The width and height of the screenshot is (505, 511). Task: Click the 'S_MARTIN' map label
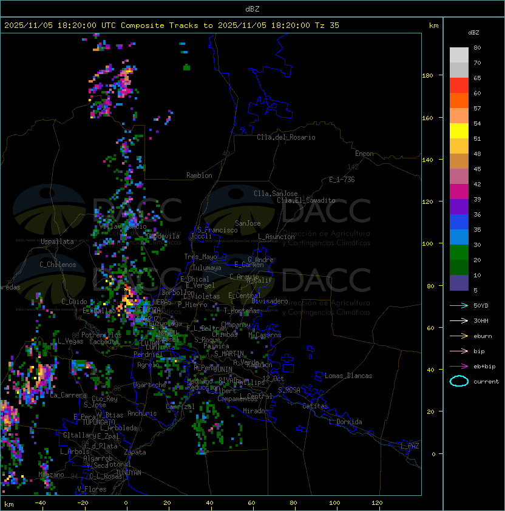[x=229, y=354]
